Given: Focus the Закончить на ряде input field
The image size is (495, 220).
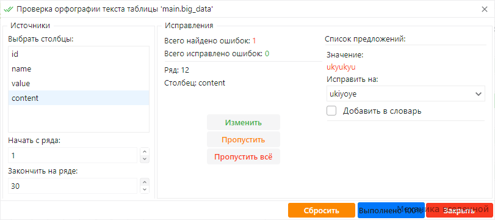Looking at the screenshot, I should pyautogui.click(x=73, y=186).
